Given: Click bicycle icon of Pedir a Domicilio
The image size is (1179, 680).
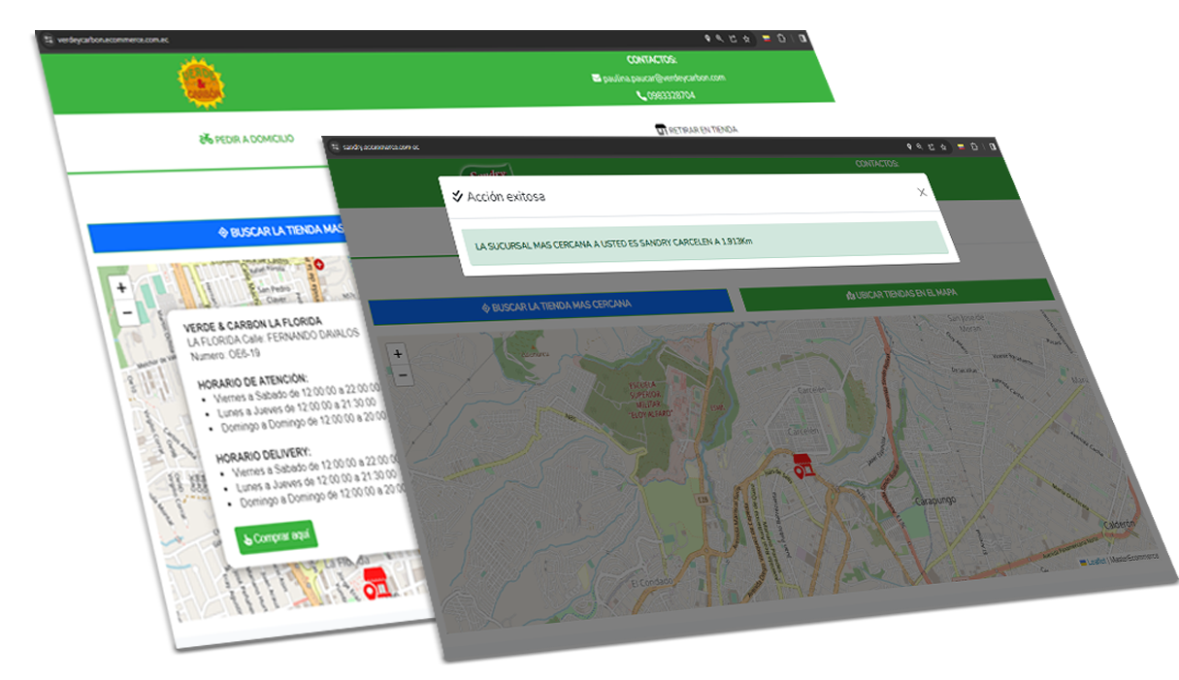Looking at the screenshot, I should 206,139.
